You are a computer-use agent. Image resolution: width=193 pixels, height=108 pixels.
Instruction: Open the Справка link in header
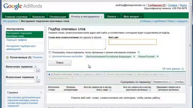pos(172,5)
